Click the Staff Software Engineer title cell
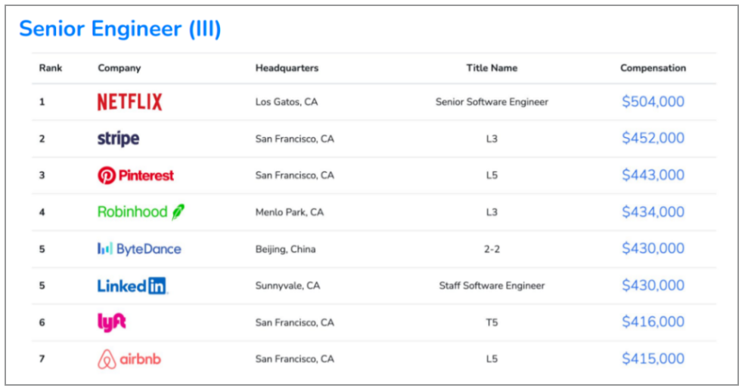Image resolution: width=742 pixels, height=391 pixels. click(492, 285)
